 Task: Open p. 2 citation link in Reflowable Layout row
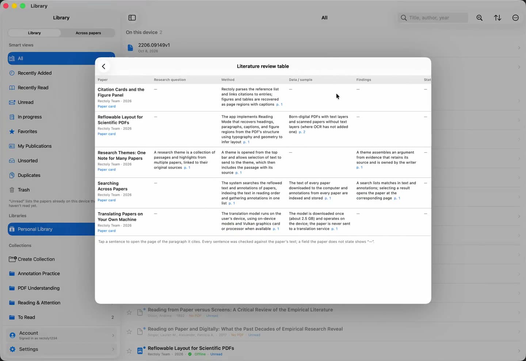pyautogui.click(x=302, y=132)
